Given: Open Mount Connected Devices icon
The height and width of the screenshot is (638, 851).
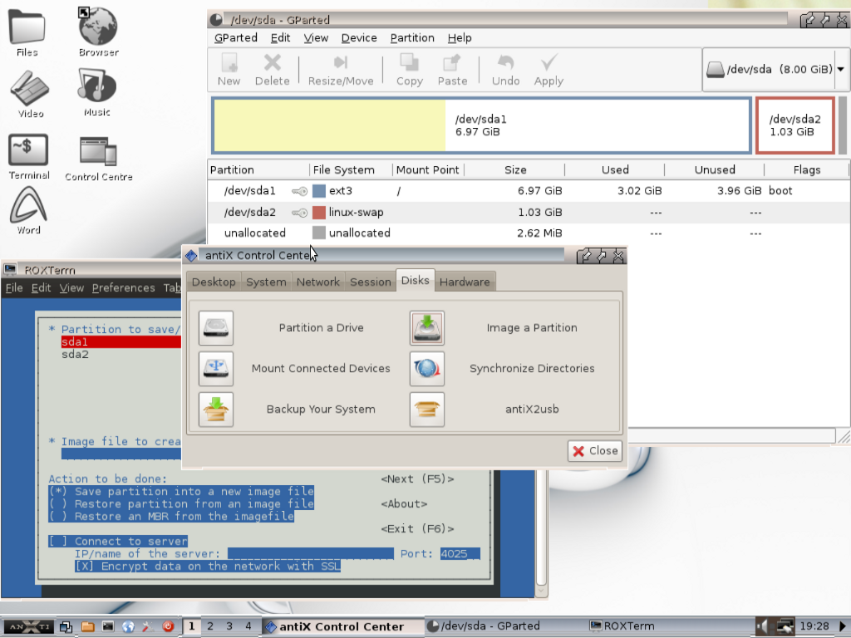Looking at the screenshot, I should coord(216,368).
